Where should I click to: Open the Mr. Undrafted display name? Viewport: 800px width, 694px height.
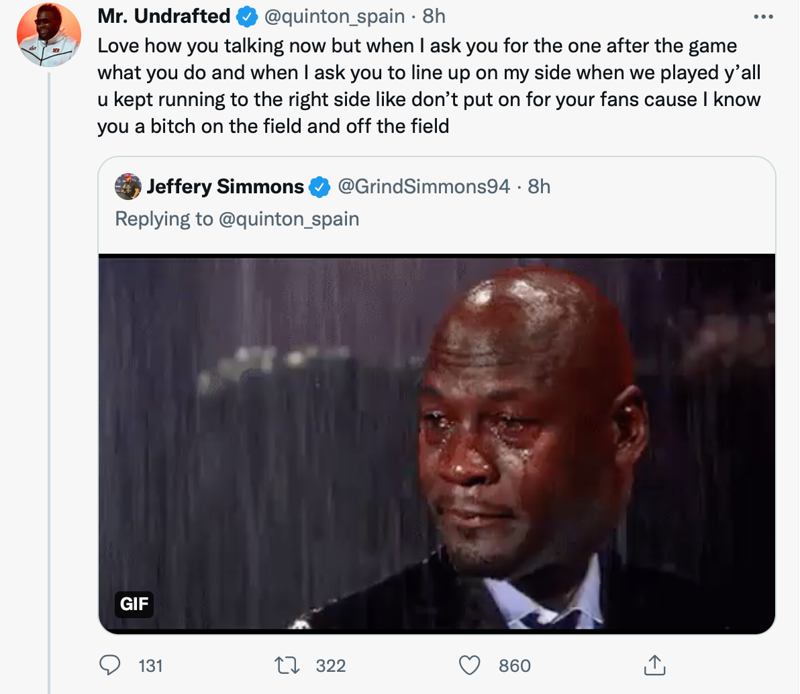pyautogui.click(x=164, y=16)
